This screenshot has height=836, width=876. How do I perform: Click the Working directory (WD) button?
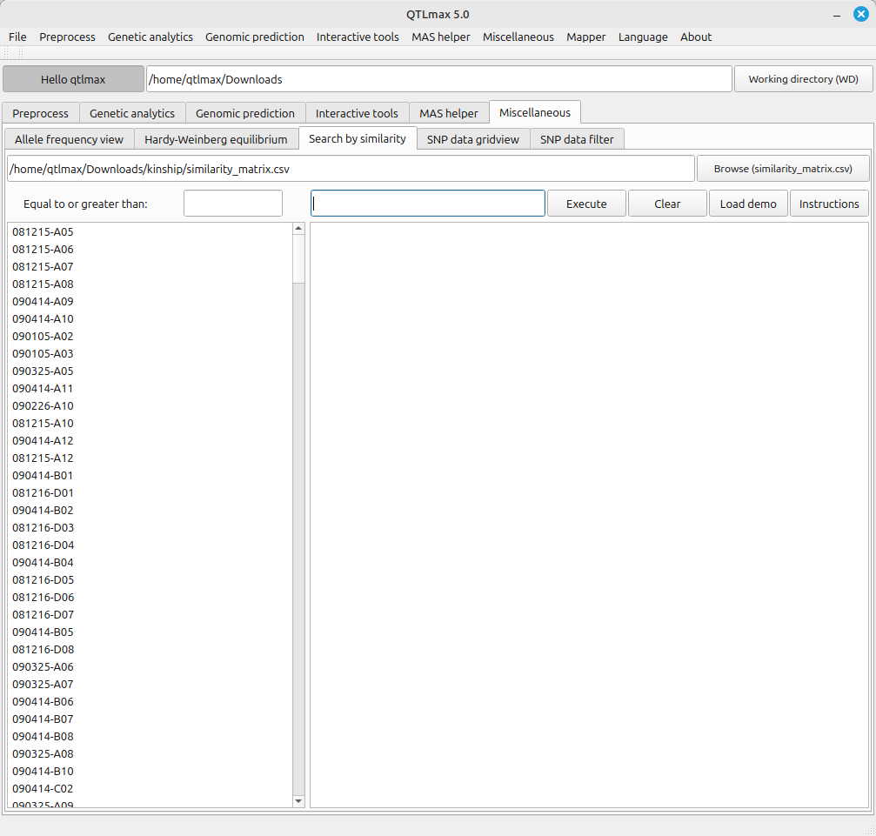(x=803, y=79)
